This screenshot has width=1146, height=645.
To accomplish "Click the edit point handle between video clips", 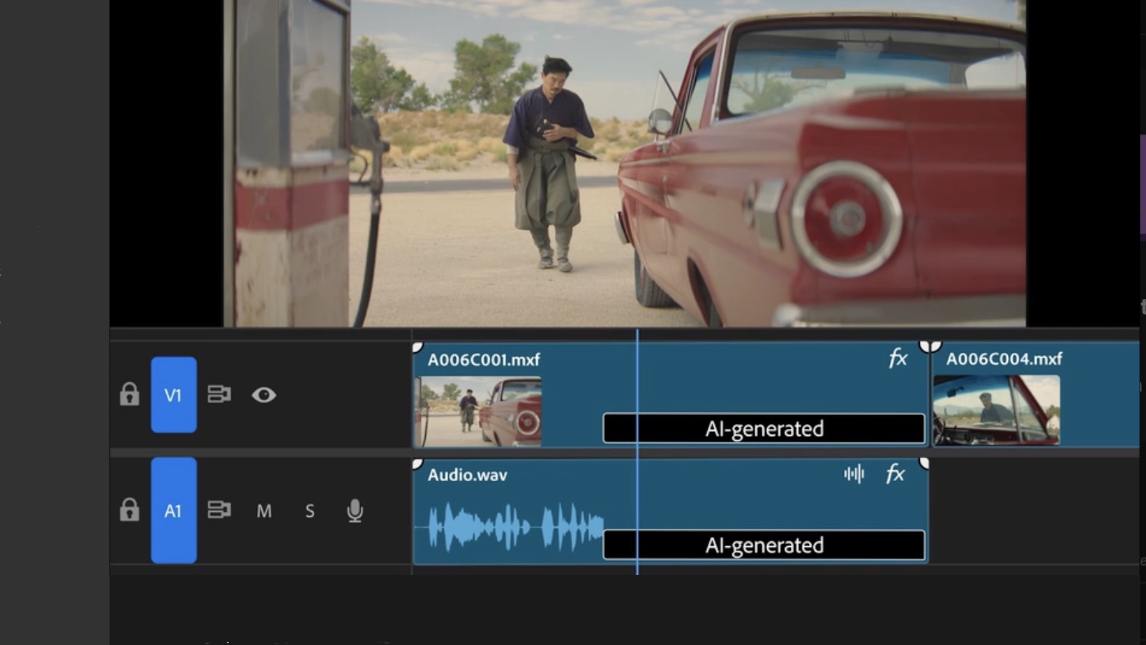I will [930, 346].
